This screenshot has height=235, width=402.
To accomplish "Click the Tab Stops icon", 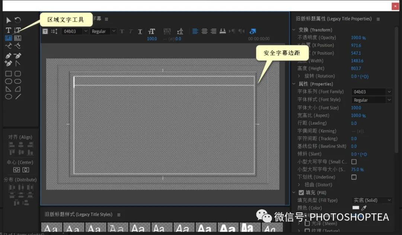I will [223, 31].
